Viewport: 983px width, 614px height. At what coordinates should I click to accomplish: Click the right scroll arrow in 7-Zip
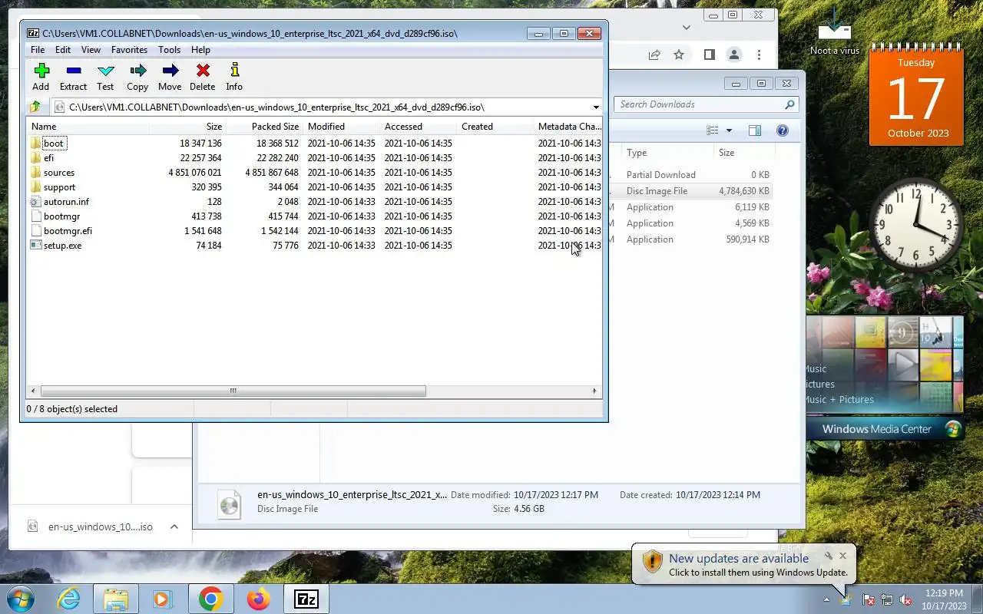pos(594,391)
